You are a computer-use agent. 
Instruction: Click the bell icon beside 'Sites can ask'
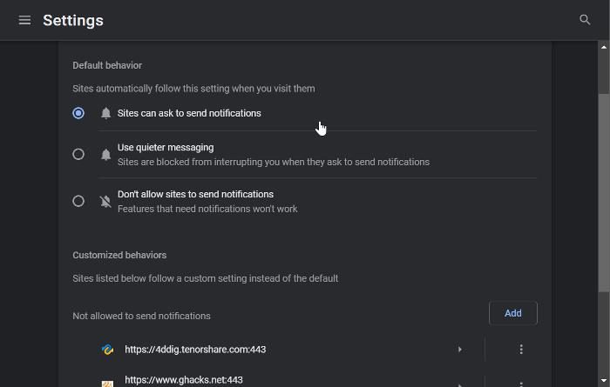pyautogui.click(x=105, y=113)
